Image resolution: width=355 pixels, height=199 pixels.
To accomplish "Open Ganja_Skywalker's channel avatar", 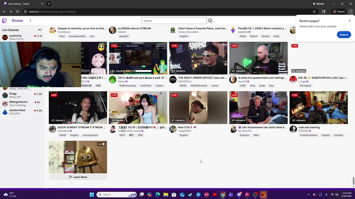I will click(x=173, y=30).
